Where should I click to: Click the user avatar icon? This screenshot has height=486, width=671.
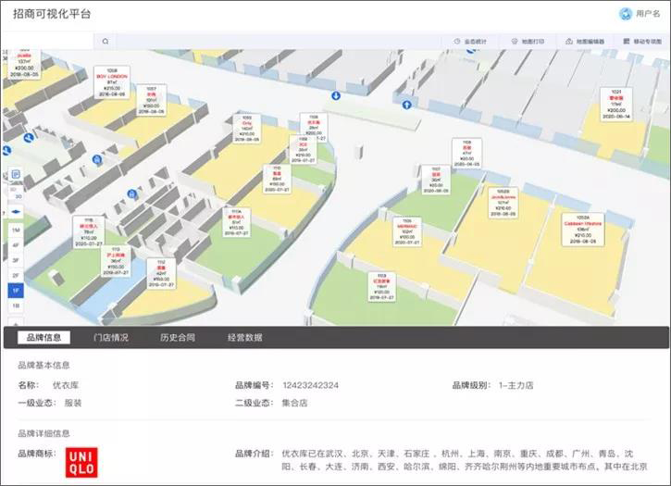point(625,13)
